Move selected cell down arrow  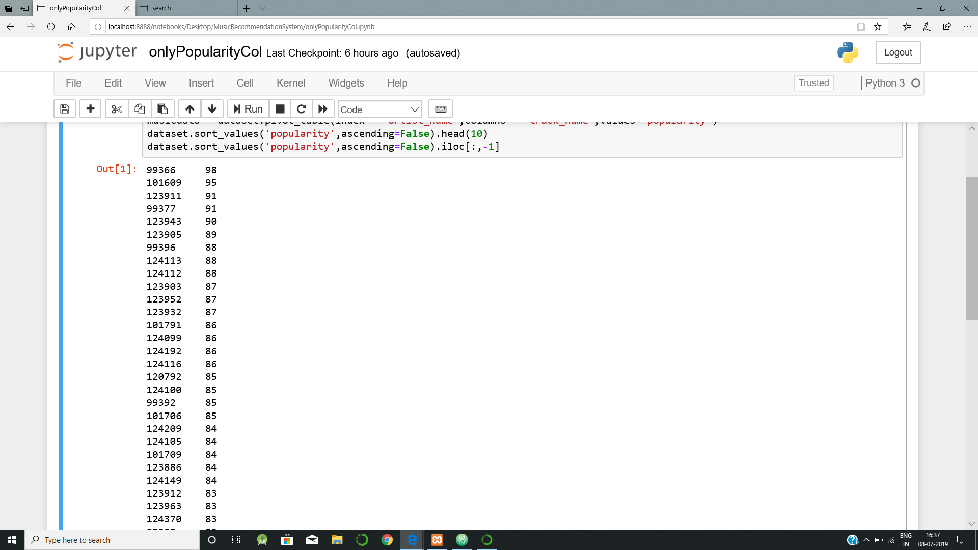coord(212,109)
